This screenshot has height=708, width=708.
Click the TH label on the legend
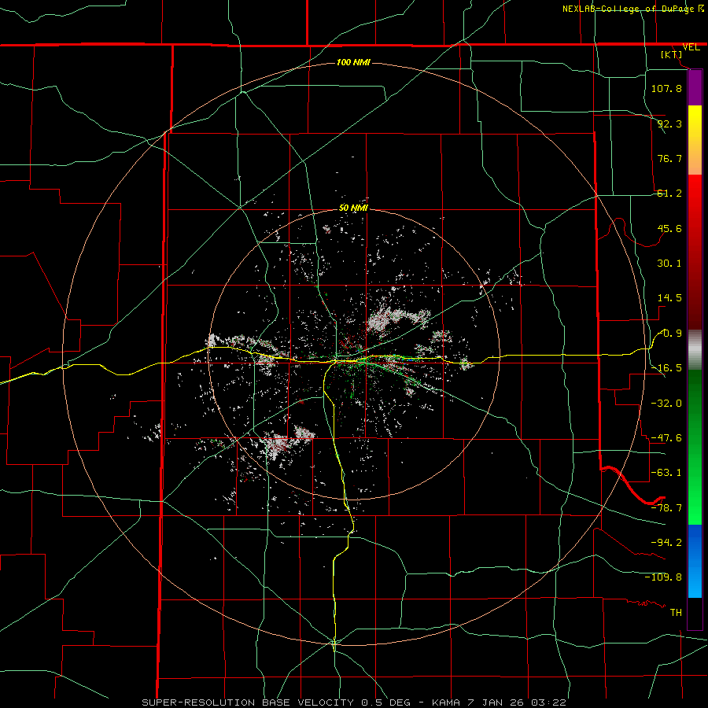676,612
